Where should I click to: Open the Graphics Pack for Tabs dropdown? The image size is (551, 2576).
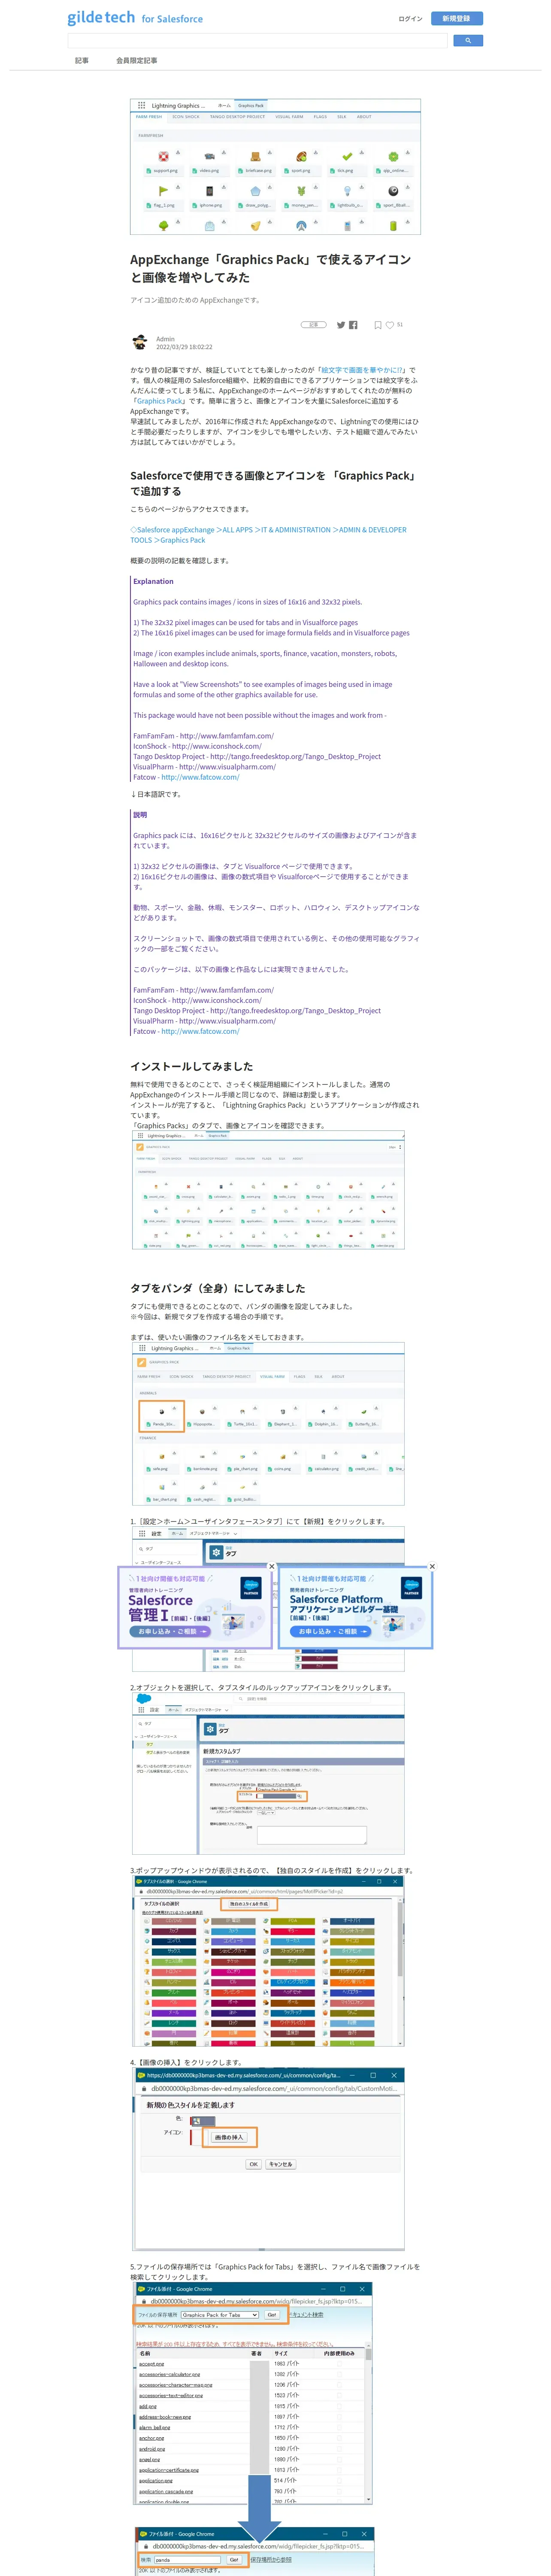click(x=220, y=2315)
